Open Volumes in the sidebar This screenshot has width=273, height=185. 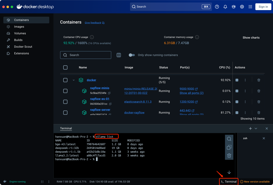26,33
